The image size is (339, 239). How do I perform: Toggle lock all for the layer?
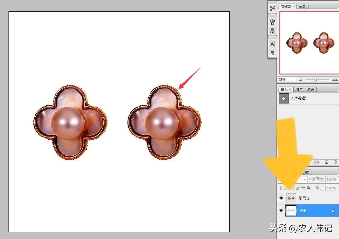[308, 188]
